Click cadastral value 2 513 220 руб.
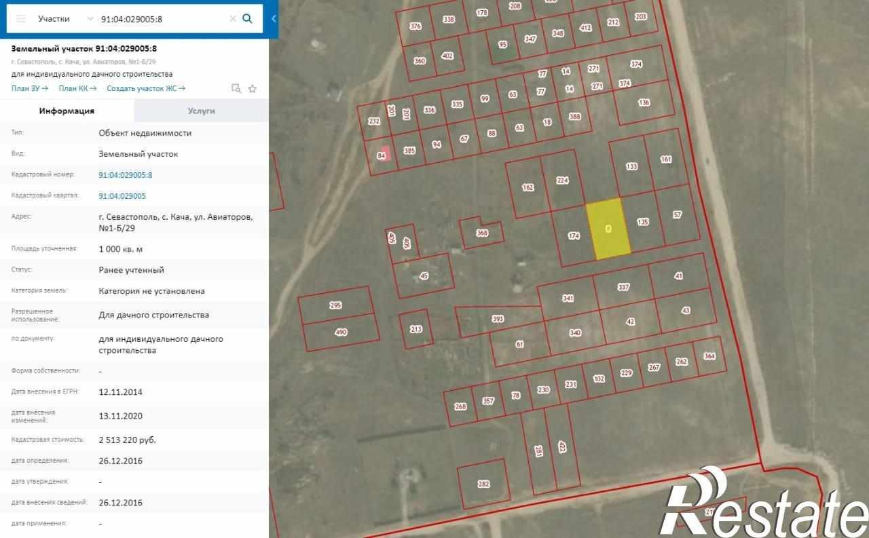869x538 pixels. (x=127, y=440)
